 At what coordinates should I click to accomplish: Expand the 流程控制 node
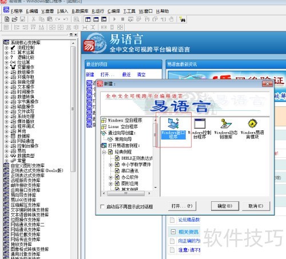pyautogui.click(x=6, y=47)
